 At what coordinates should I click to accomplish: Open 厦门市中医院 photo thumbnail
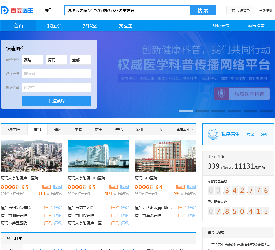pyautogui.click(x=166, y=156)
